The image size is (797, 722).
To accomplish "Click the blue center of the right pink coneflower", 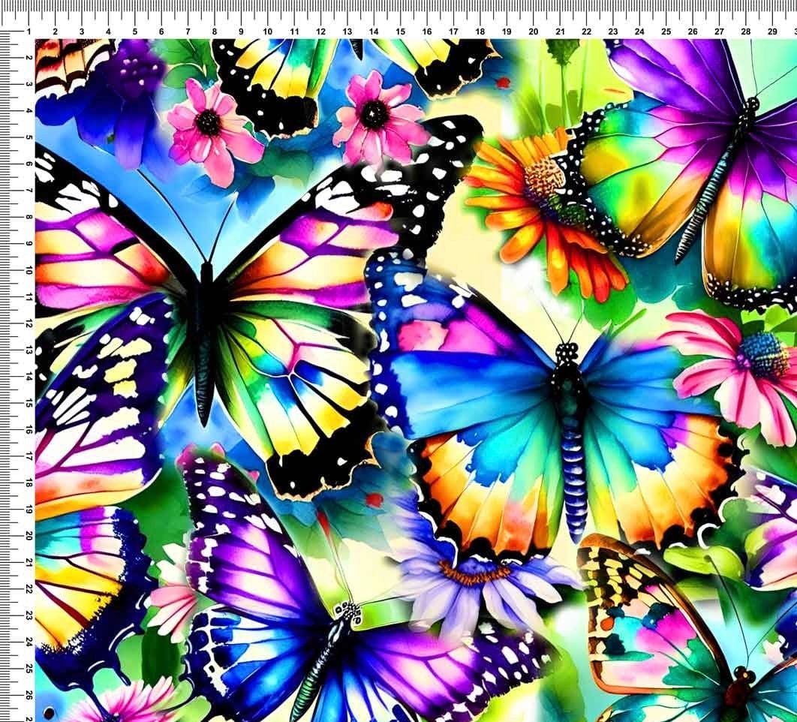I will tap(764, 355).
